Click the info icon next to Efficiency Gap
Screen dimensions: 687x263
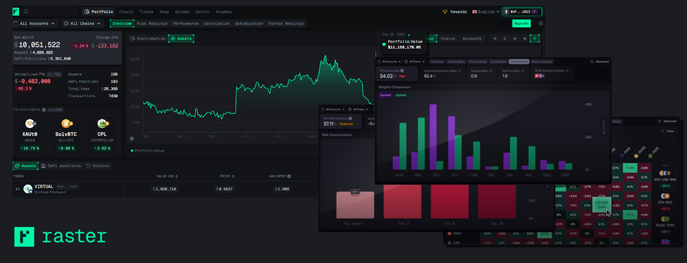click(x=401, y=70)
